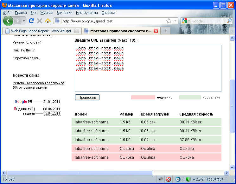Select the 37.89 Кб/сек speed cell
The height and width of the screenshot is (184, 236).
(191, 140)
